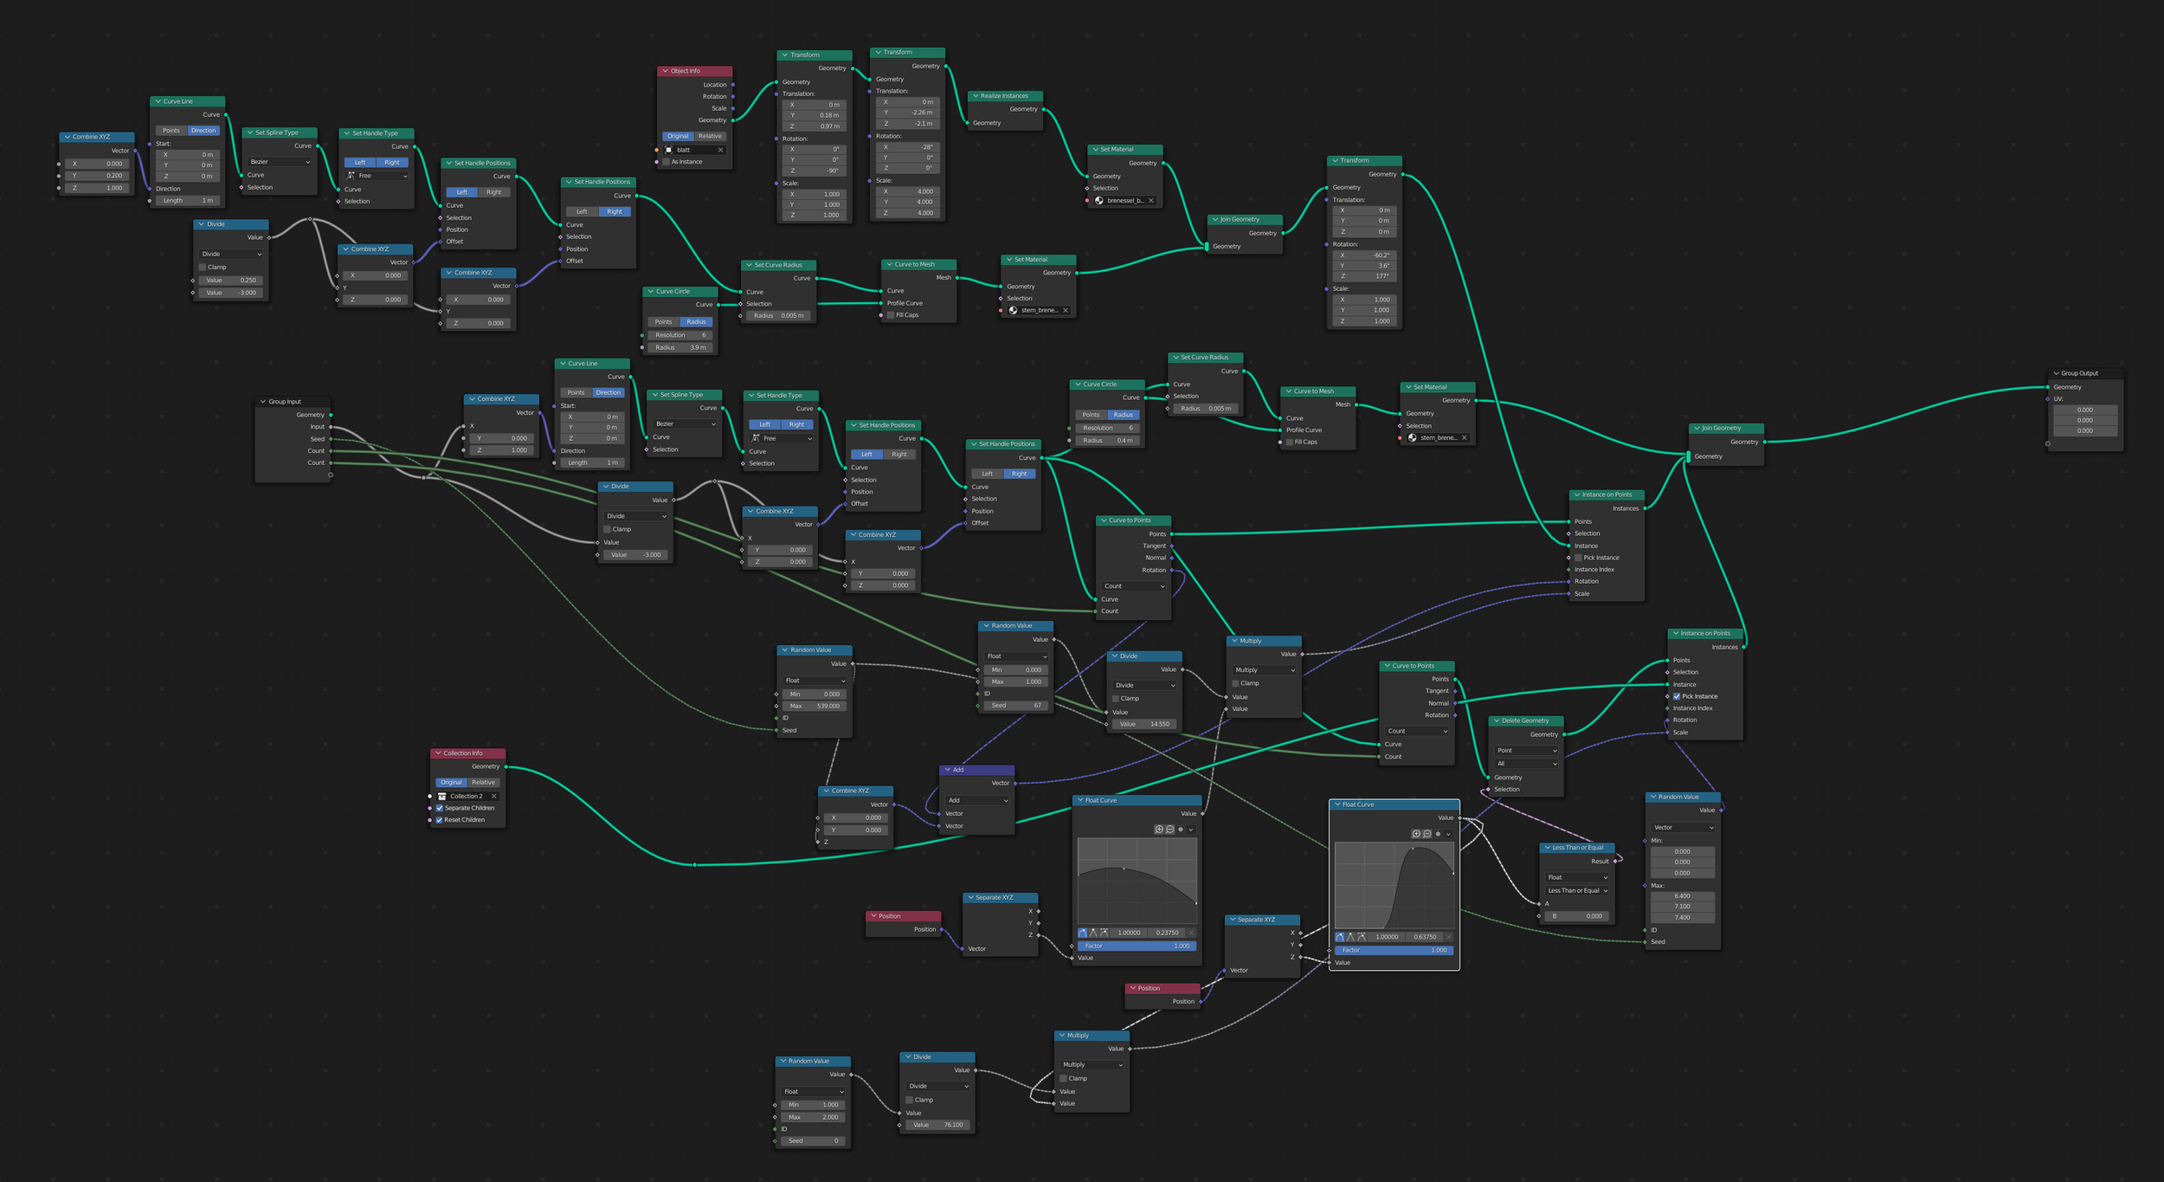Click Factor slider on selected Float Curve
The image size is (2164, 1182).
1394,950
